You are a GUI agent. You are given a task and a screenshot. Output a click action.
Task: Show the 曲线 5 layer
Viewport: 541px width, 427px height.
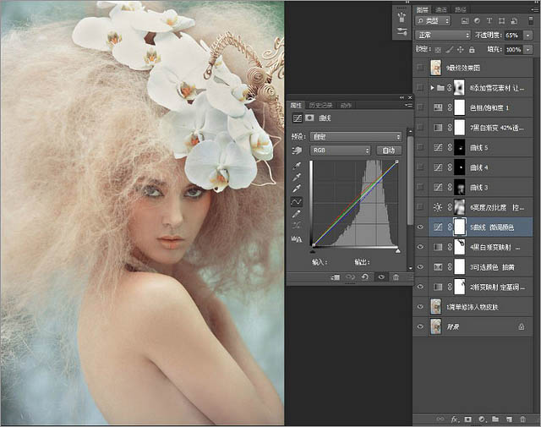[421, 147]
